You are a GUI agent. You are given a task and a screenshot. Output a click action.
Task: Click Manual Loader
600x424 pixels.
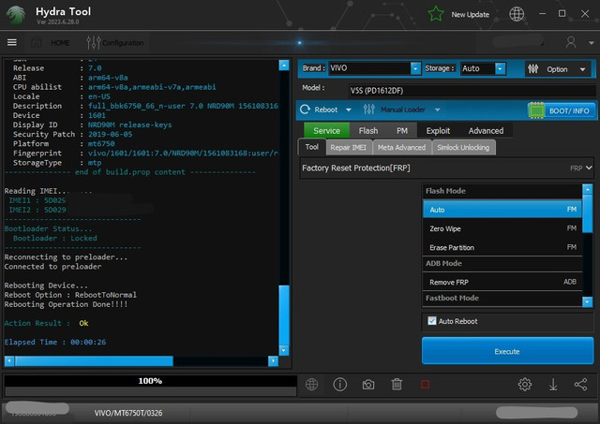pyautogui.click(x=395, y=110)
